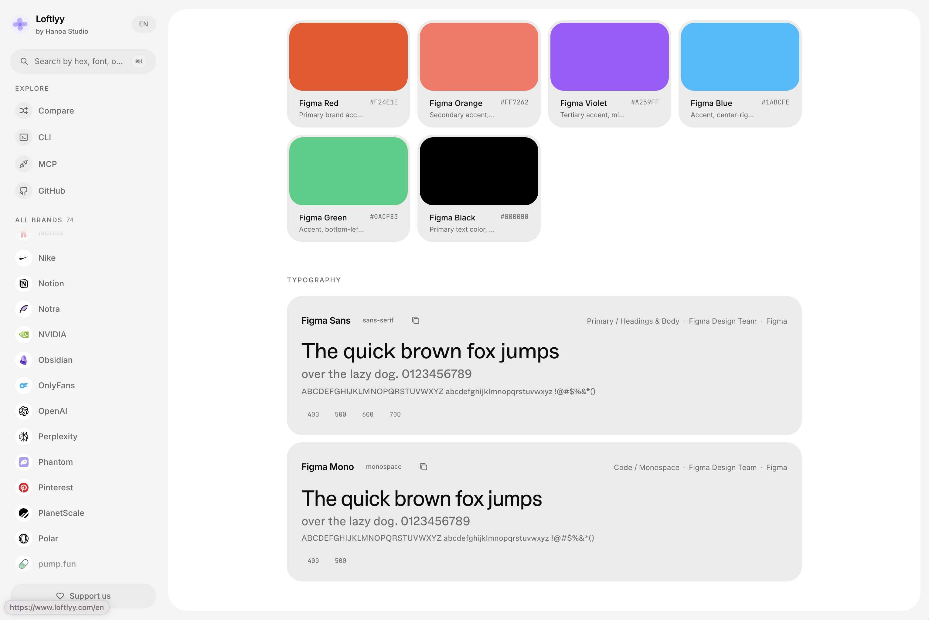Click the OpenAI logo icon
This screenshot has height=620, width=929.
coord(24,411)
